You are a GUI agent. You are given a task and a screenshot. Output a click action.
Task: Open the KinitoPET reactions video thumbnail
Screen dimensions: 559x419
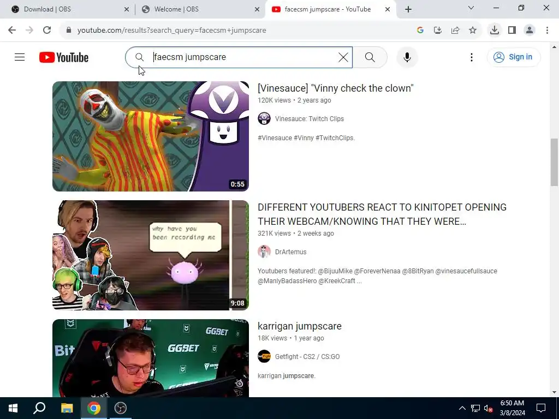tap(151, 255)
